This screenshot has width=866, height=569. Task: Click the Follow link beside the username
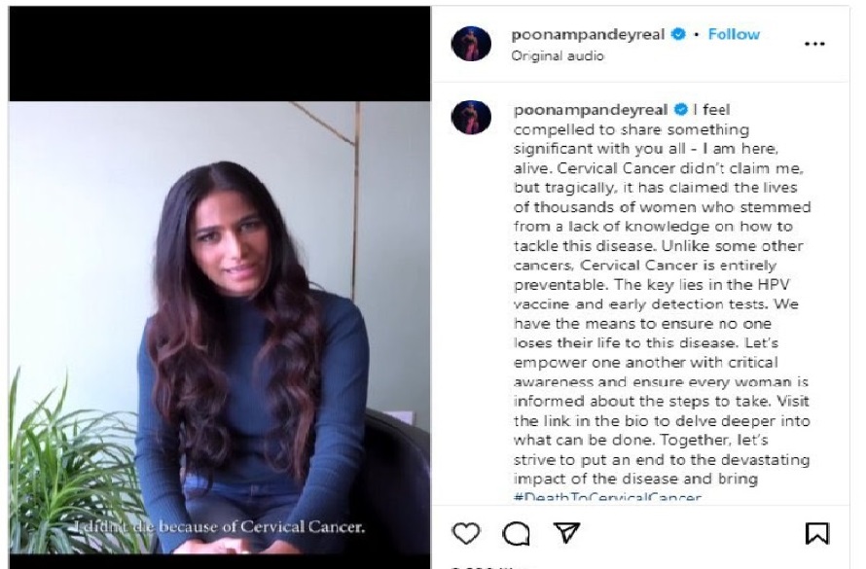734,34
